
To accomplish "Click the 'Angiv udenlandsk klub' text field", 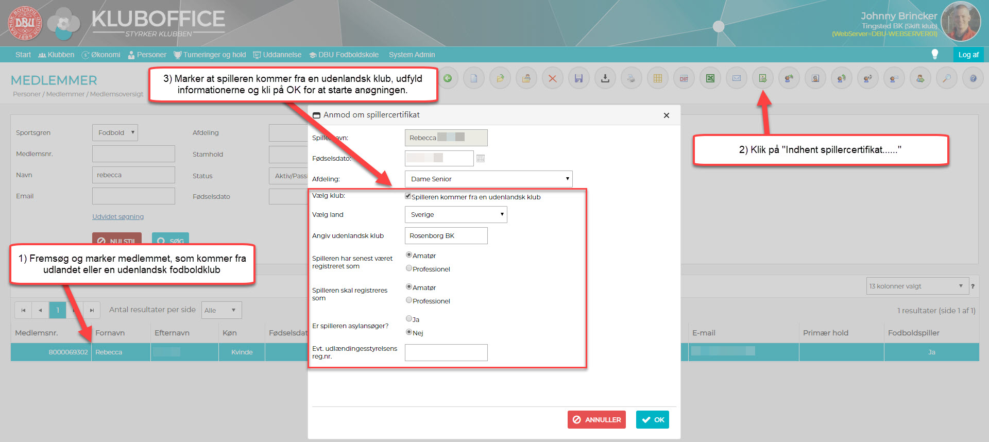I will 446,235.
